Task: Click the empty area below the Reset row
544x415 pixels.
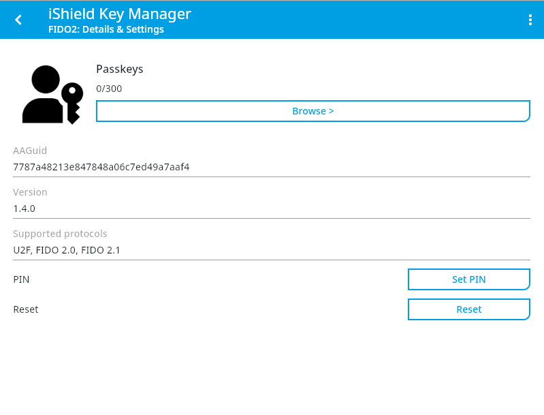Action: (272, 368)
